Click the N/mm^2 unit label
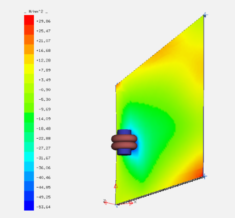Viewport: 235px width, 218px height. [x=36, y=12]
